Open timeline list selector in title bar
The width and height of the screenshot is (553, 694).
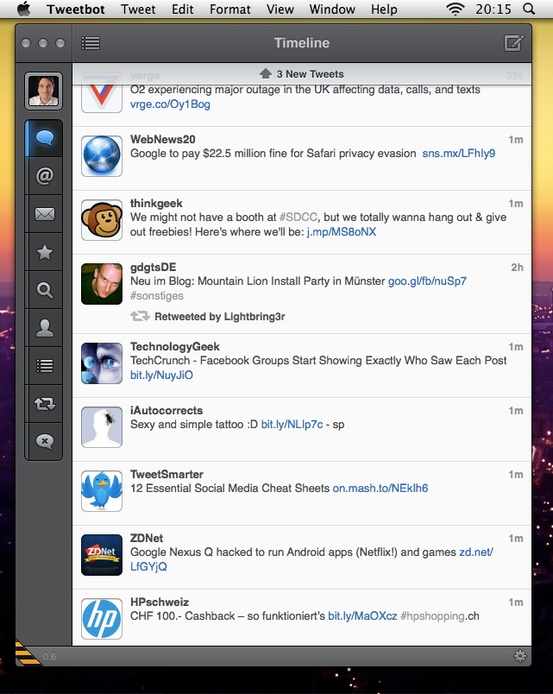pos(91,43)
